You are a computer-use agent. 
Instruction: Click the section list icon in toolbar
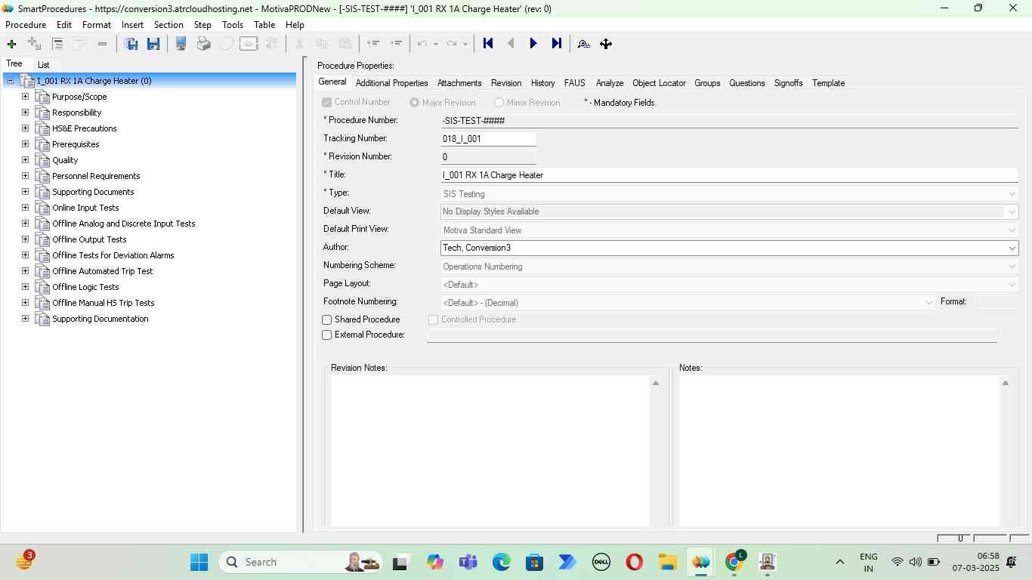point(57,44)
